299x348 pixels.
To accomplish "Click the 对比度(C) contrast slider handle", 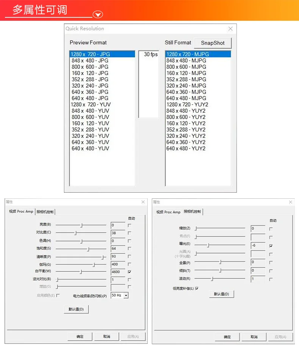I will 76,233.
